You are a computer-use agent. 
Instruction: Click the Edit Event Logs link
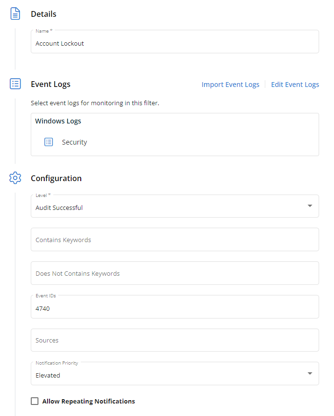click(x=295, y=85)
